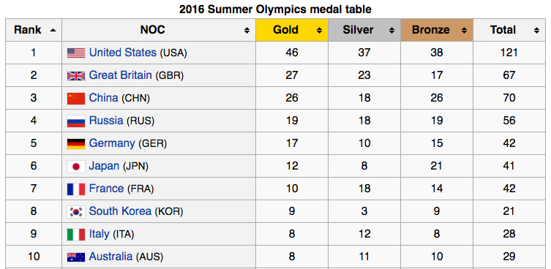551x269 pixels.
Task: Click the Germany flag icon
Action: (76, 143)
